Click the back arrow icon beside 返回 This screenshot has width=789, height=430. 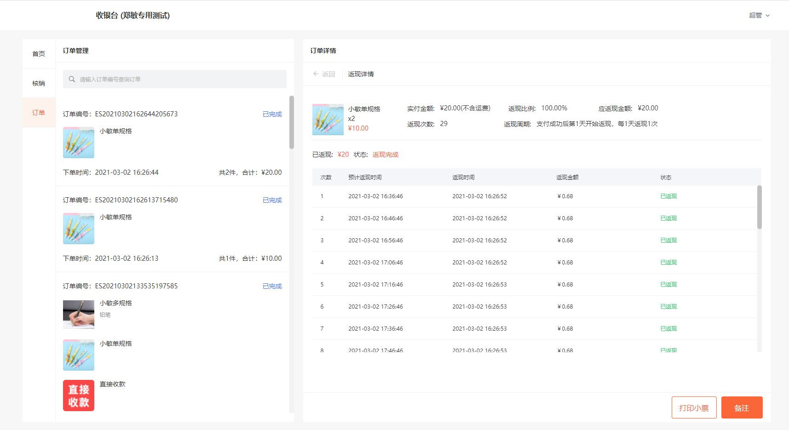click(316, 74)
